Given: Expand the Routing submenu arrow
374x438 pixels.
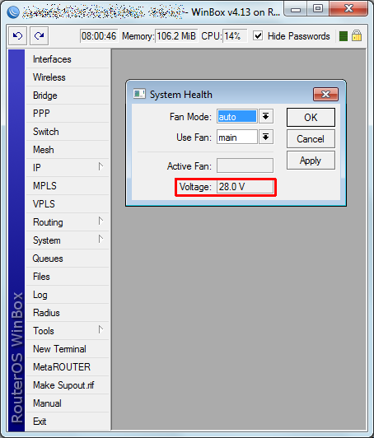Looking at the screenshot, I should [101, 221].
